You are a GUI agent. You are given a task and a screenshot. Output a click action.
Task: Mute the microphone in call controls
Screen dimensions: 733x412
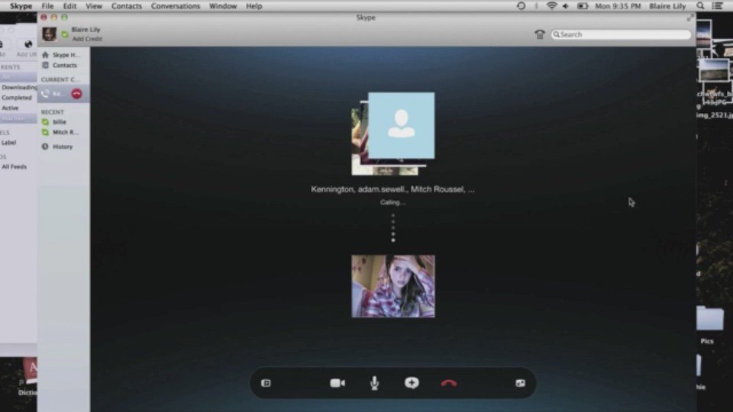[374, 383]
